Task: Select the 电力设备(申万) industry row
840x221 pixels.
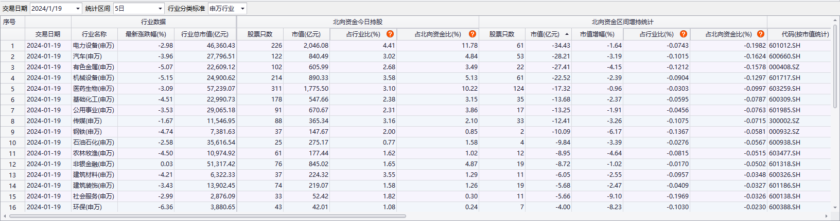Action: [x=94, y=46]
